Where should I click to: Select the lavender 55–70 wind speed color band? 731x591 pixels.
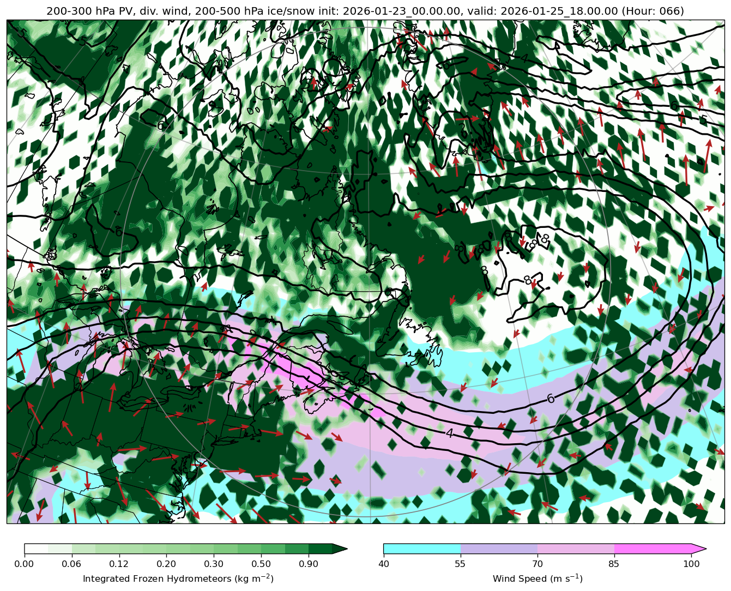[x=499, y=548]
